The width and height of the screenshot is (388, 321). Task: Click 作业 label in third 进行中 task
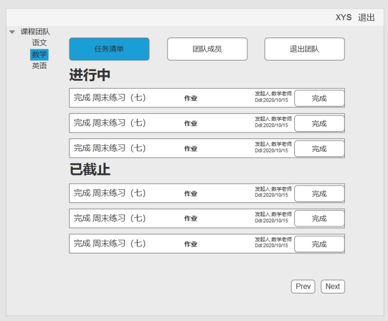pos(191,148)
